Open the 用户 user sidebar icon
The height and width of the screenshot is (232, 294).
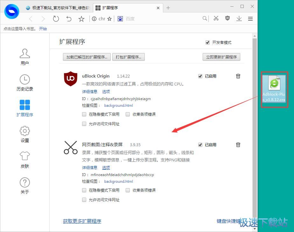pyautogui.click(x=25, y=57)
